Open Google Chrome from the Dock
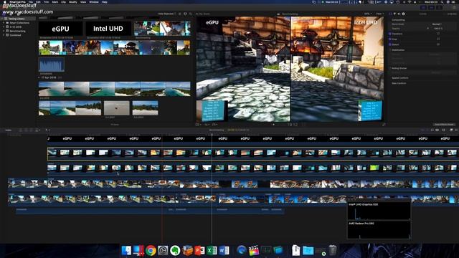The width and height of the screenshot is (459, 258). click(151, 251)
